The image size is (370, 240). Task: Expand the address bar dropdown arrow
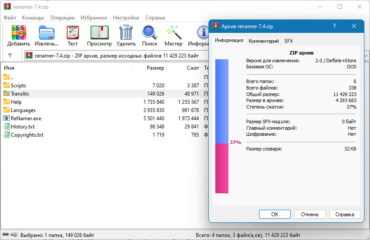pos(366,56)
